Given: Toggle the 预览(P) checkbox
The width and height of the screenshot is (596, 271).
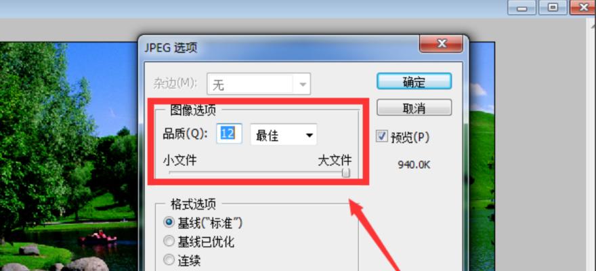Looking at the screenshot, I should click(x=381, y=136).
